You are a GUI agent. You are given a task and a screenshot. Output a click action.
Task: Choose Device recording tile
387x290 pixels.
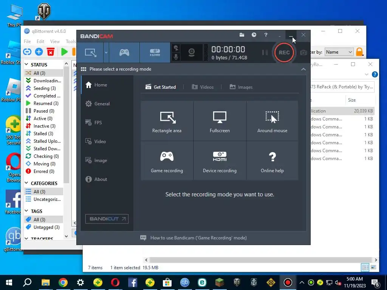[220, 160]
